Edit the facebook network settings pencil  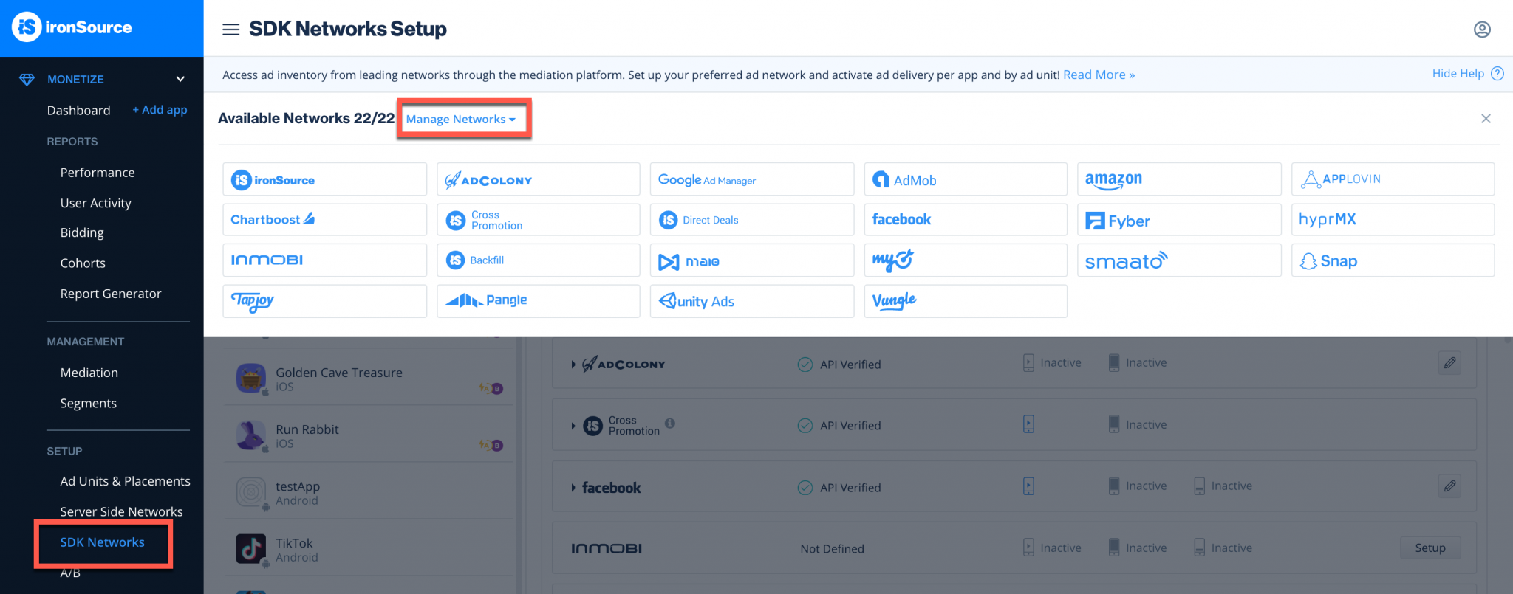coord(1450,486)
